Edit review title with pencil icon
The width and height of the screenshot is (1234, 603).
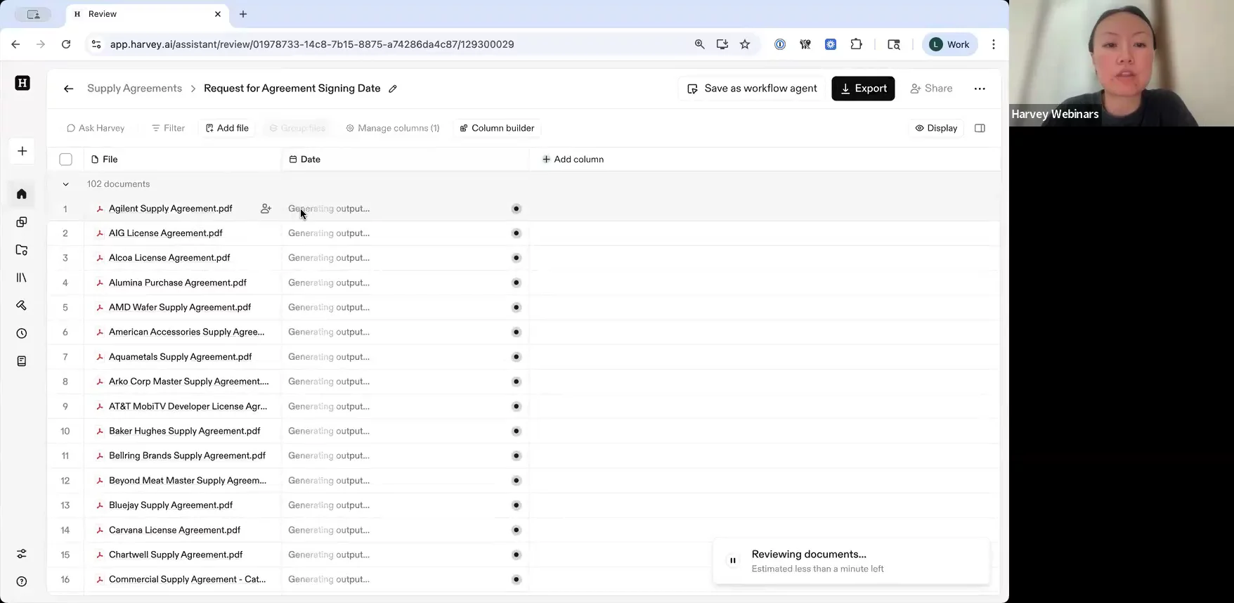393,89
